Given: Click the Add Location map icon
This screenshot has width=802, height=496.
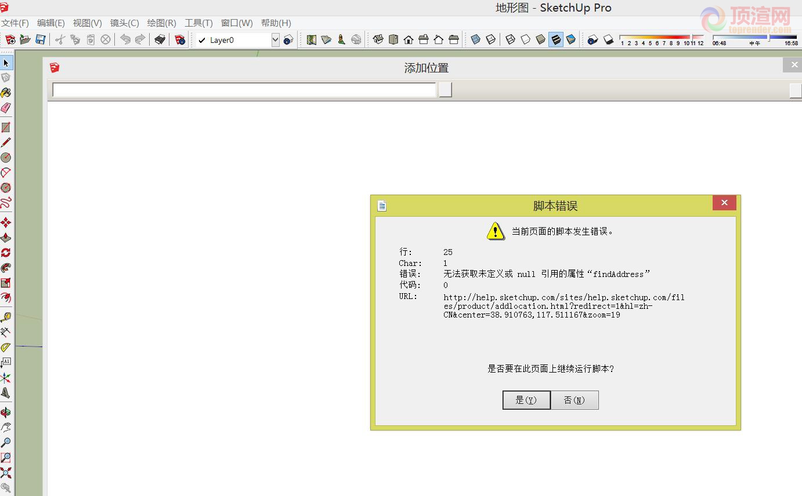Looking at the screenshot, I should 312,39.
